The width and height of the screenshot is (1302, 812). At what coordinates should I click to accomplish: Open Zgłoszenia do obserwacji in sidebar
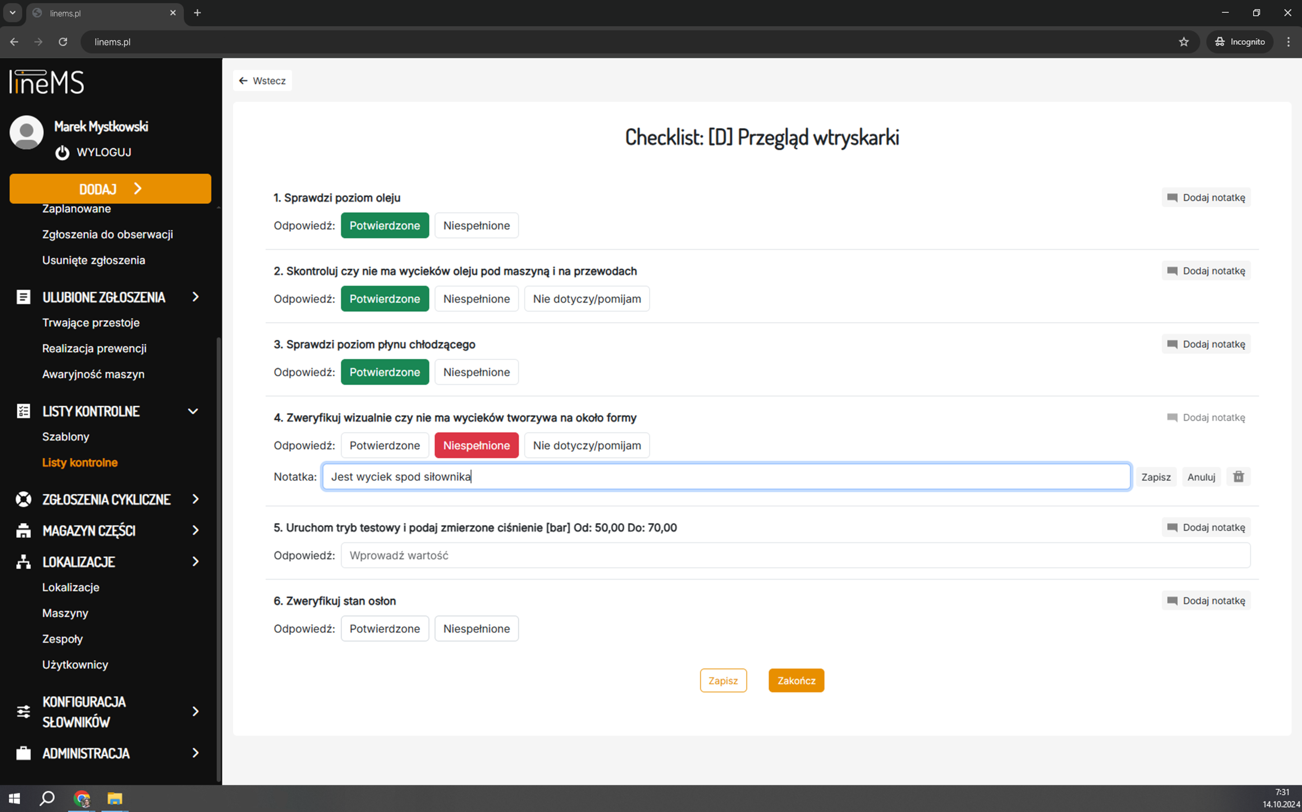(108, 234)
